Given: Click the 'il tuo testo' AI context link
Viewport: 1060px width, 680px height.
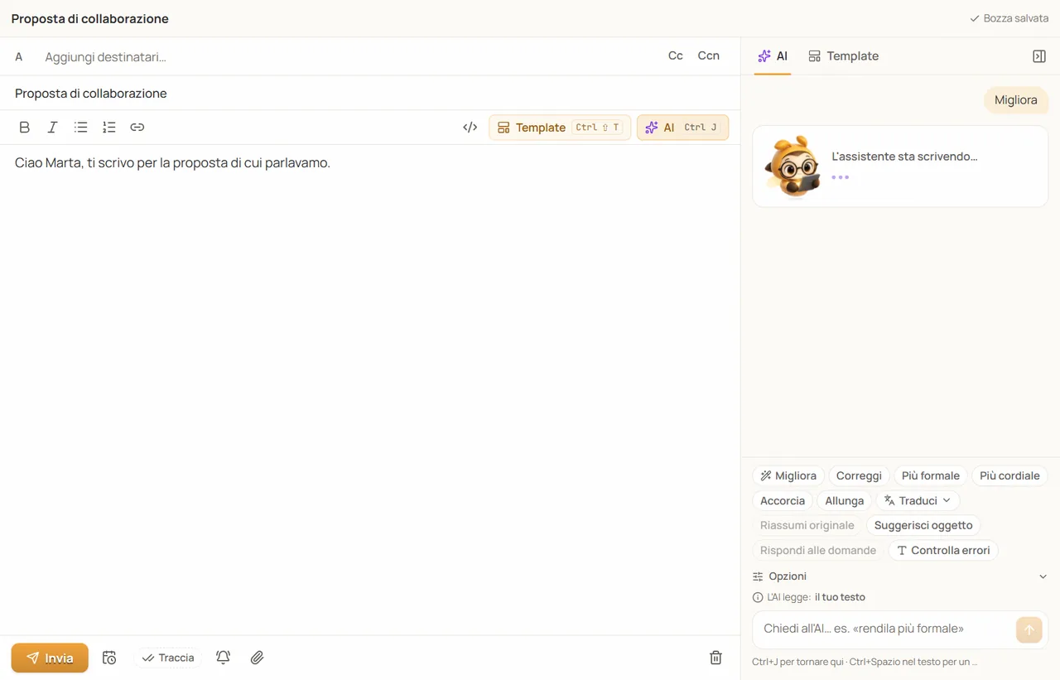Looking at the screenshot, I should (x=840, y=597).
